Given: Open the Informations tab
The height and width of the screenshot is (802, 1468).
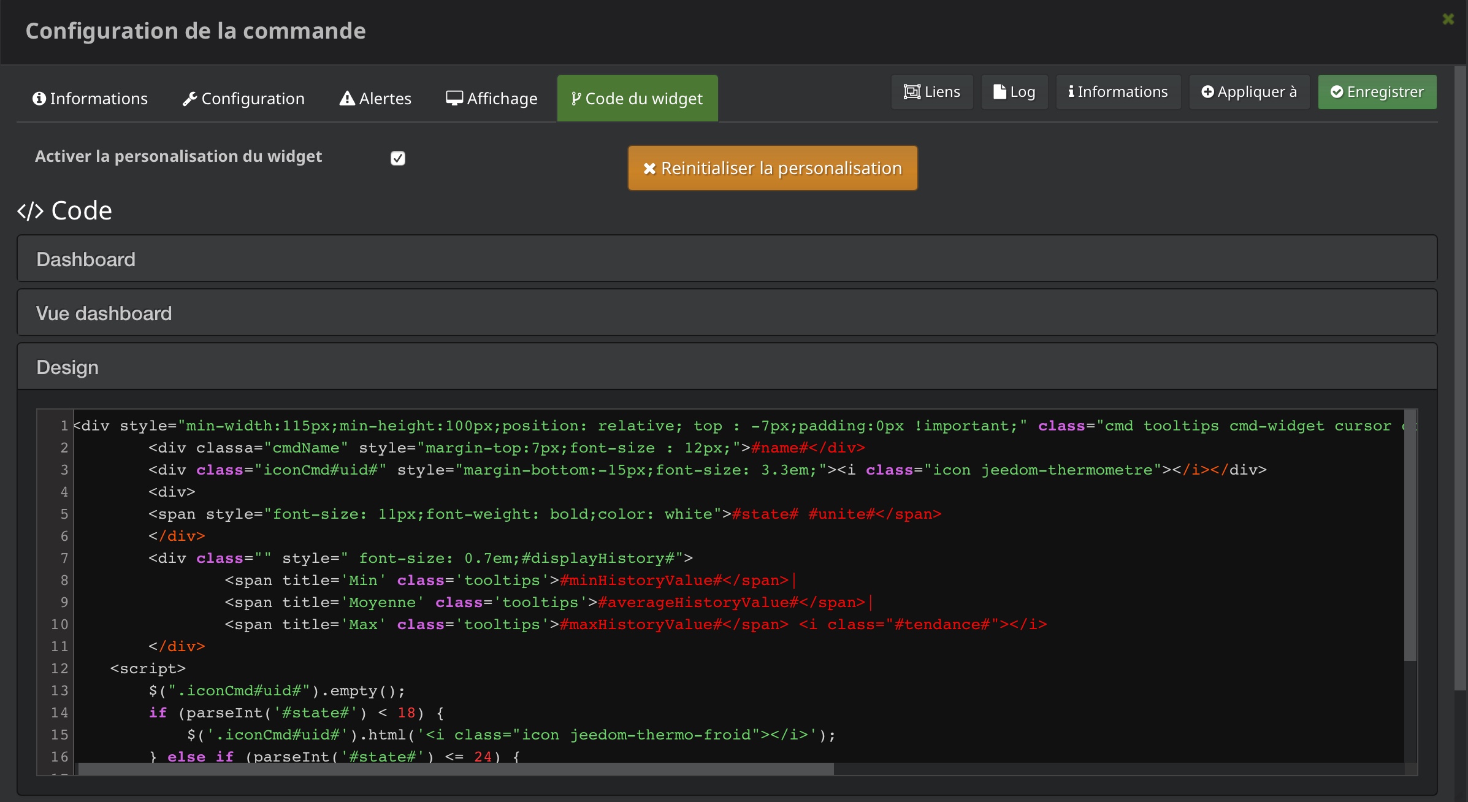Looking at the screenshot, I should tap(90, 99).
